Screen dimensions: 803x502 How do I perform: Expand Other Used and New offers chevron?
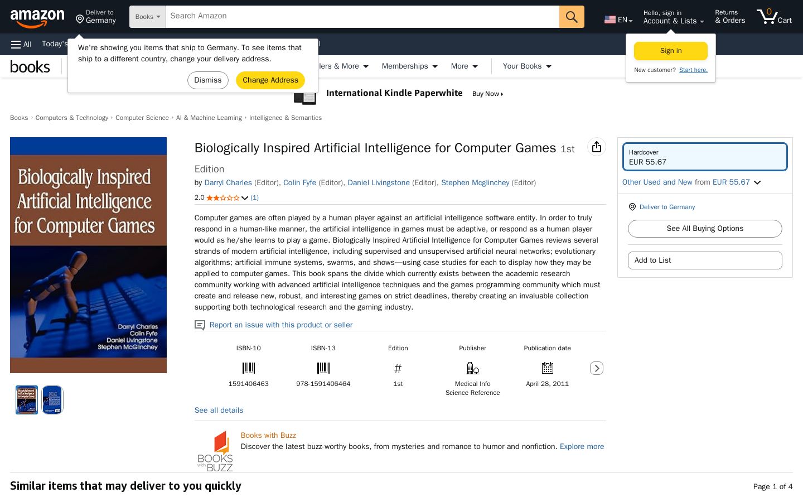pyautogui.click(x=757, y=182)
